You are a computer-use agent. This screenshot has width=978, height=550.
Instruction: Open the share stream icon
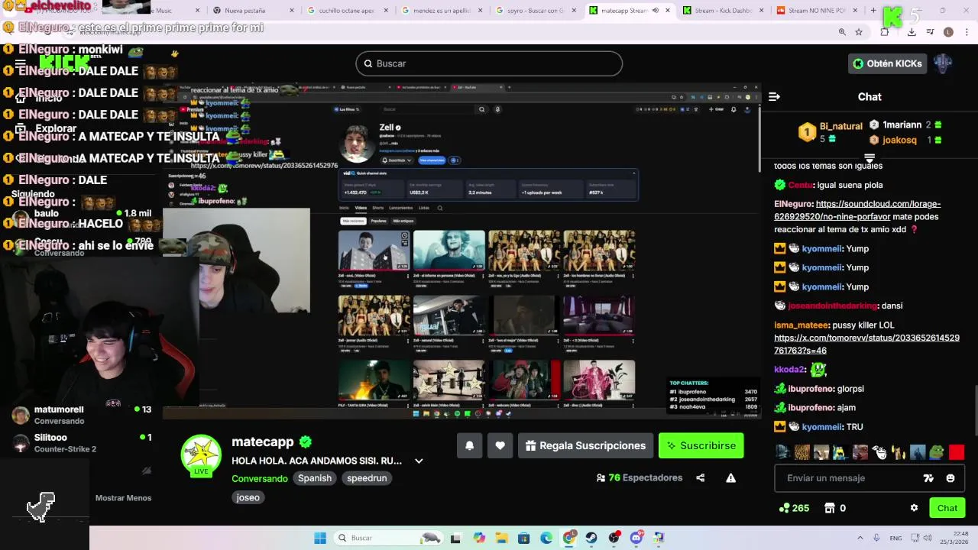(x=700, y=478)
